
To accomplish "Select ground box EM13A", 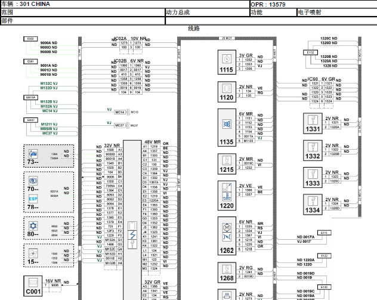I will point(30,97).
